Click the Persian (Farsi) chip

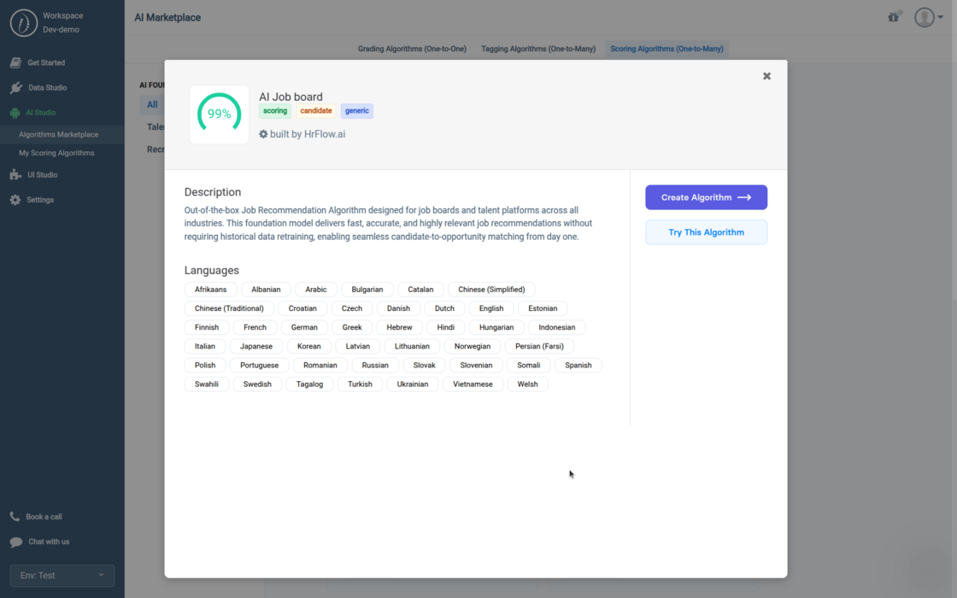coord(539,346)
